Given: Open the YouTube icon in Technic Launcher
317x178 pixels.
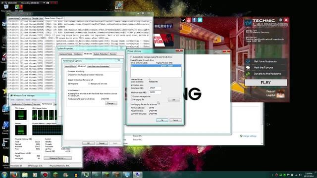Looking at the screenshot, I should (x=189, y=20).
